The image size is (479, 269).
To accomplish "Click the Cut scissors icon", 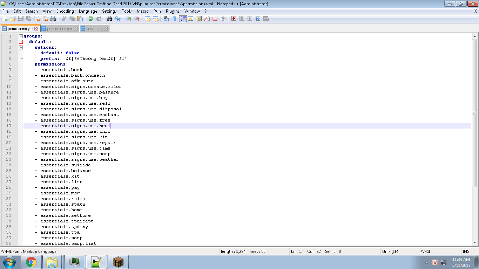I will pyautogui.click(x=64, y=19).
